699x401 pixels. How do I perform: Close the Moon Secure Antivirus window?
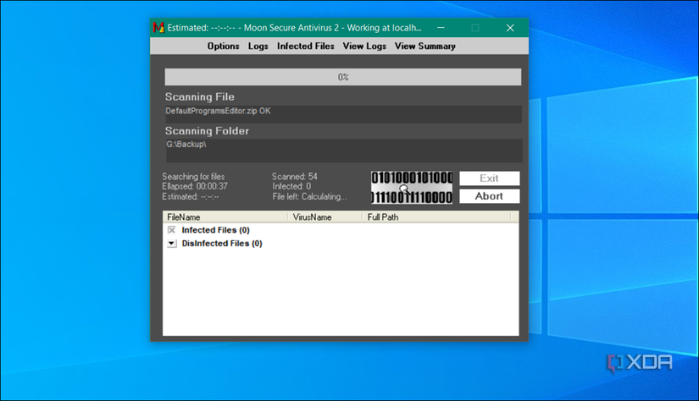(x=510, y=28)
